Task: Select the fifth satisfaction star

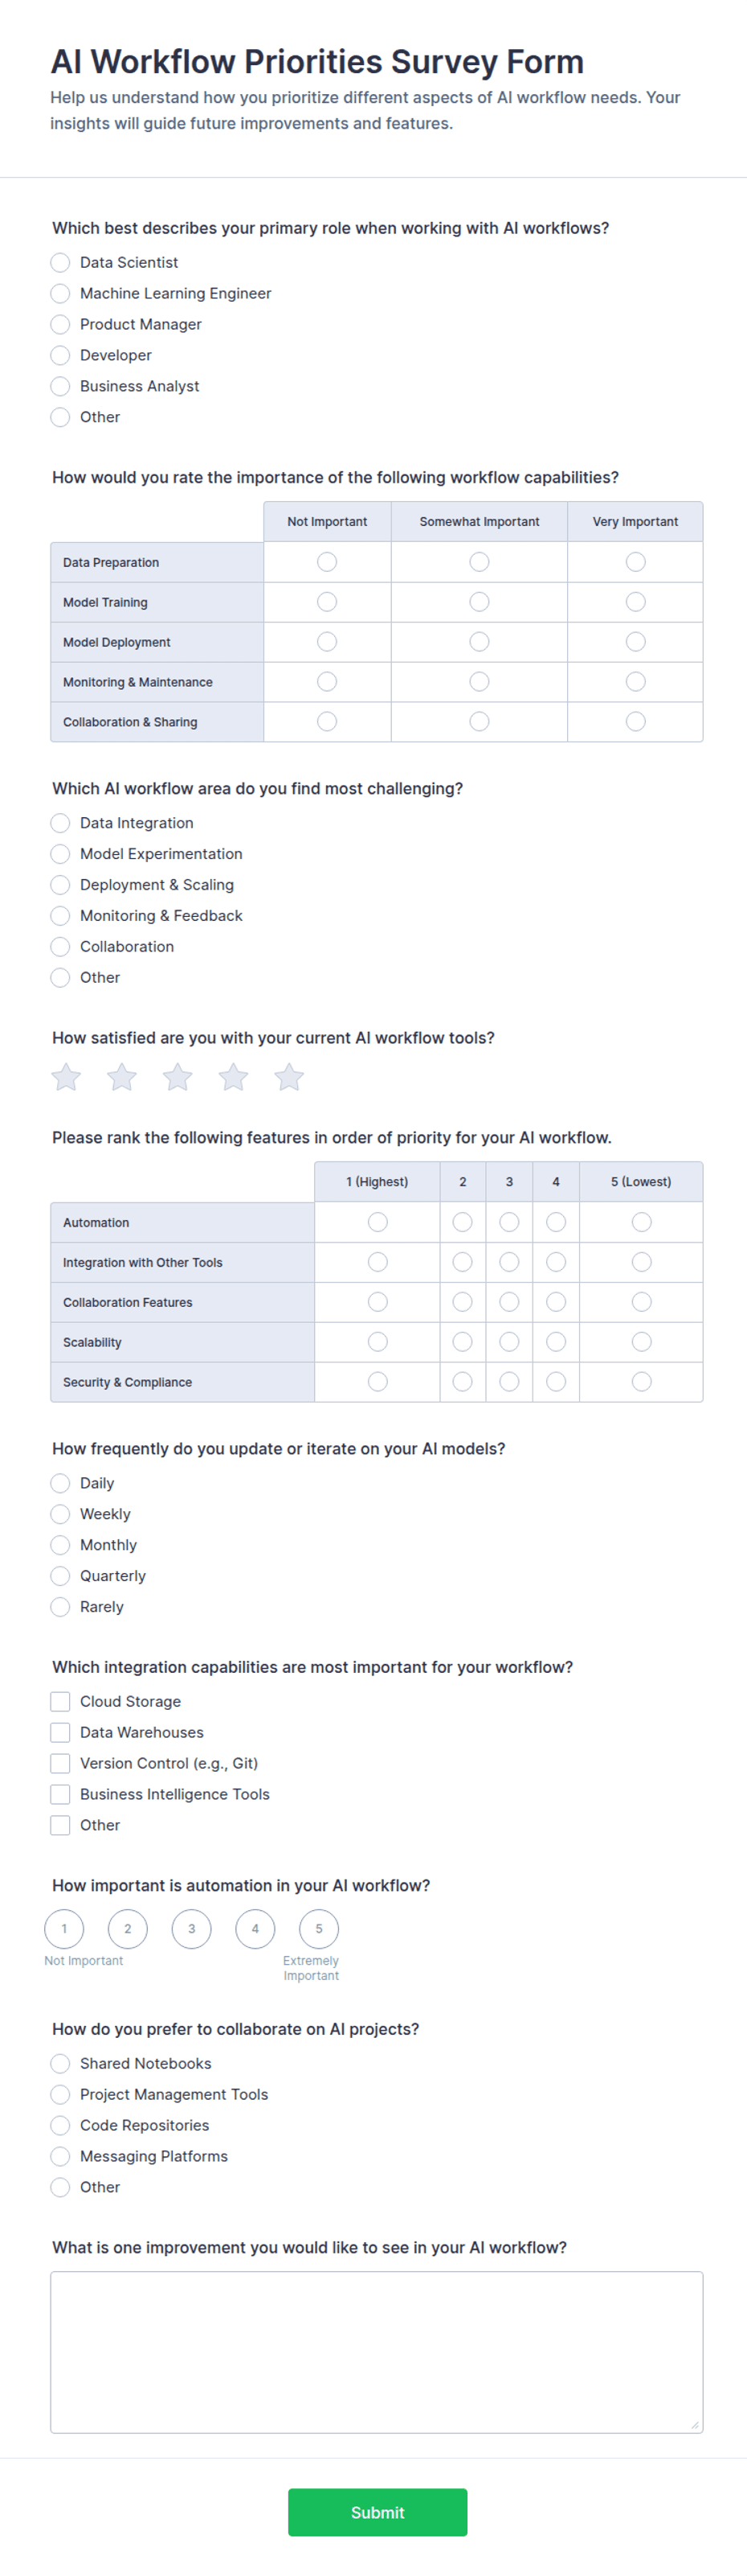Action: click(x=290, y=1077)
